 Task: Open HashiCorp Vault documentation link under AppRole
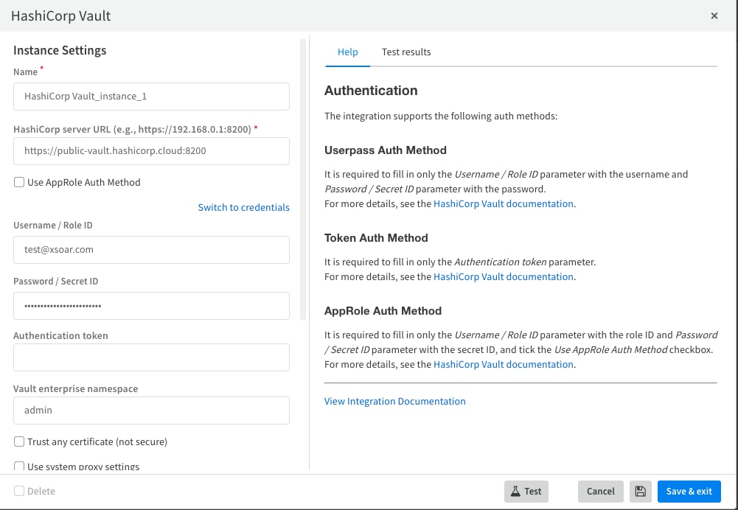coord(503,364)
